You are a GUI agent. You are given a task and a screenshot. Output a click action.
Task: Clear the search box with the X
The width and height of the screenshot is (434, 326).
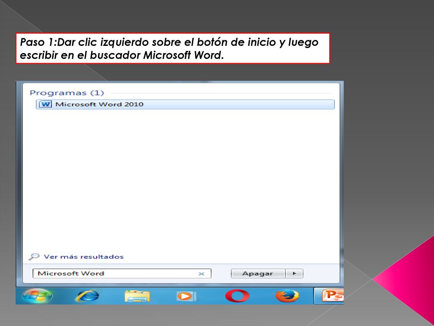point(201,274)
